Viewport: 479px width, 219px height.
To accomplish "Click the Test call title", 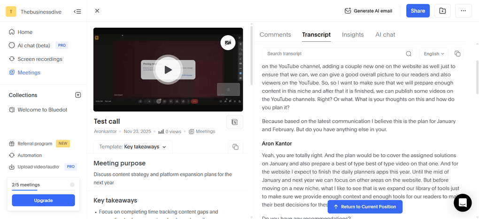I will [107, 121].
